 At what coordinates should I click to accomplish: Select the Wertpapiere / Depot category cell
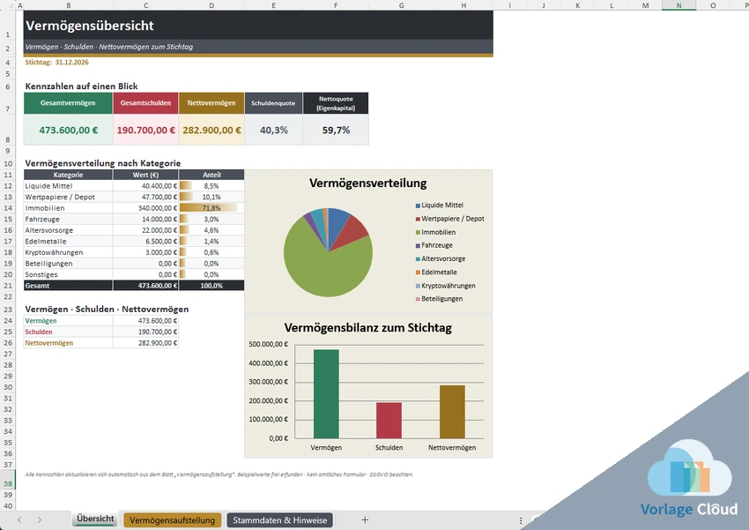[x=69, y=197]
